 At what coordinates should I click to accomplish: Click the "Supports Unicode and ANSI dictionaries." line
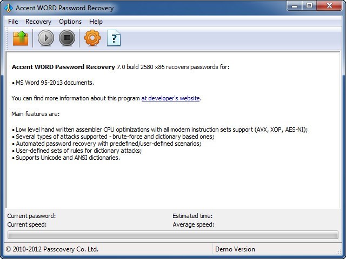point(66,158)
